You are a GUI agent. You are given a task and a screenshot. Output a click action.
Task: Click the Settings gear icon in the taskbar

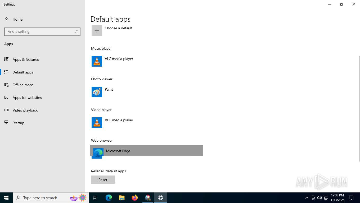(x=161, y=198)
